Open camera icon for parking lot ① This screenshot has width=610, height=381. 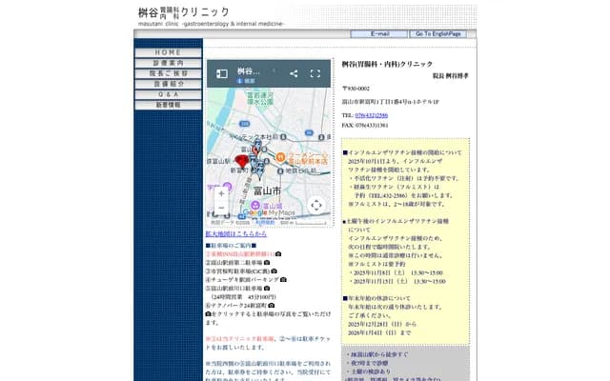click(278, 254)
